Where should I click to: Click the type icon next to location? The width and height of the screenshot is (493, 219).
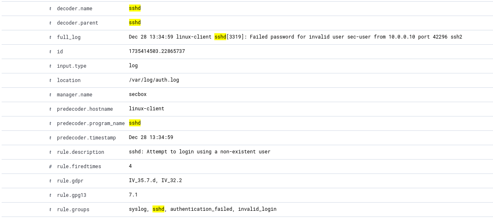click(50, 80)
